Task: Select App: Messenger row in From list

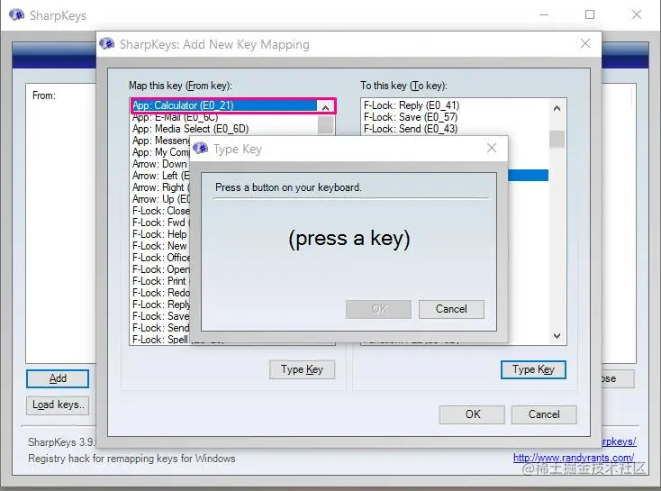Action: click(x=160, y=141)
